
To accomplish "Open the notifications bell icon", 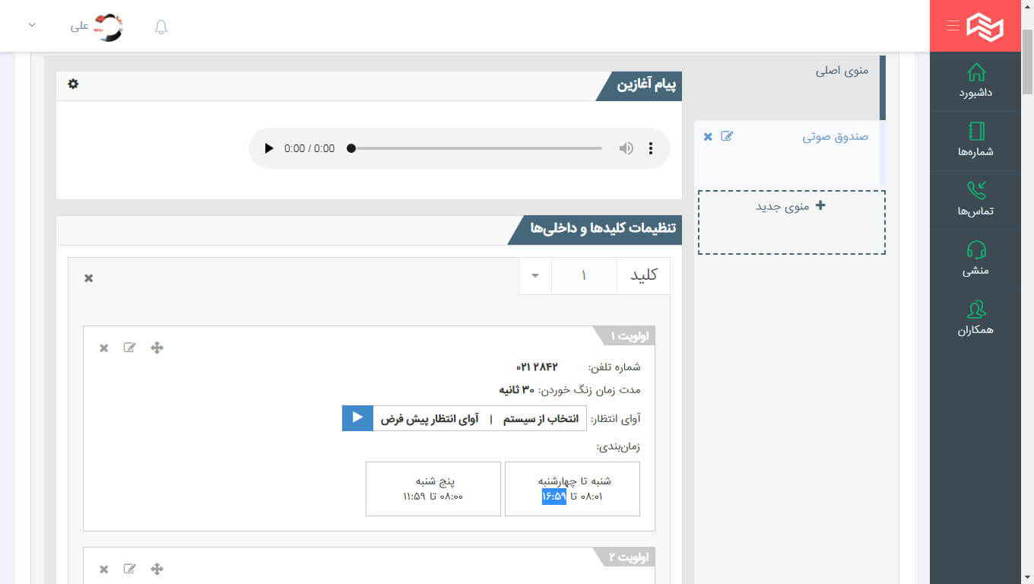I will click(x=161, y=27).
